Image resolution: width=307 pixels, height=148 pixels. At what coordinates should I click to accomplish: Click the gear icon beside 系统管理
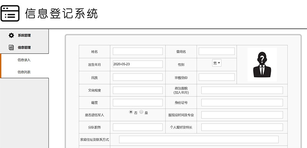click(x=12, y=35)
